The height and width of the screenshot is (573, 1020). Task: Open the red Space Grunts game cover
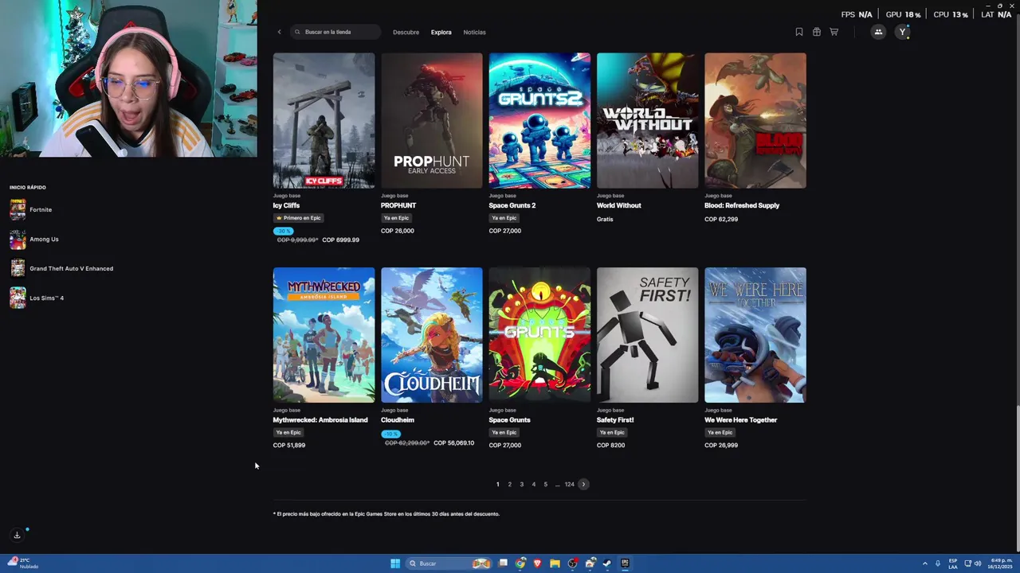(x=539, y=335)
